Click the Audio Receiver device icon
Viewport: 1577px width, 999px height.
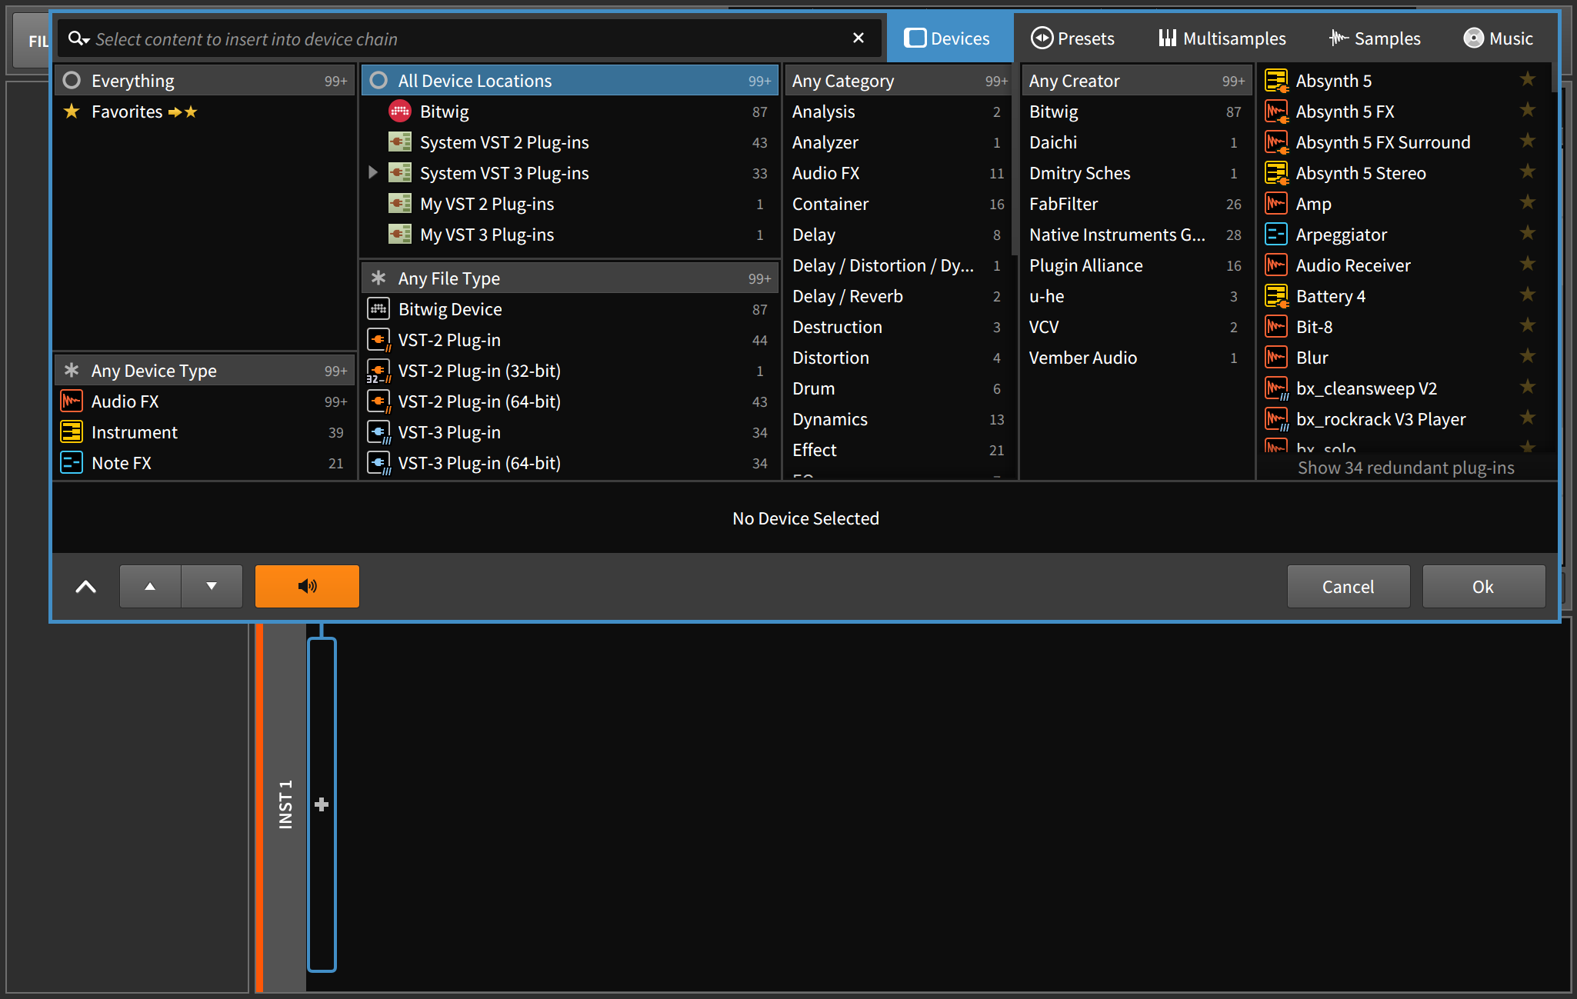click(1275, 265)
